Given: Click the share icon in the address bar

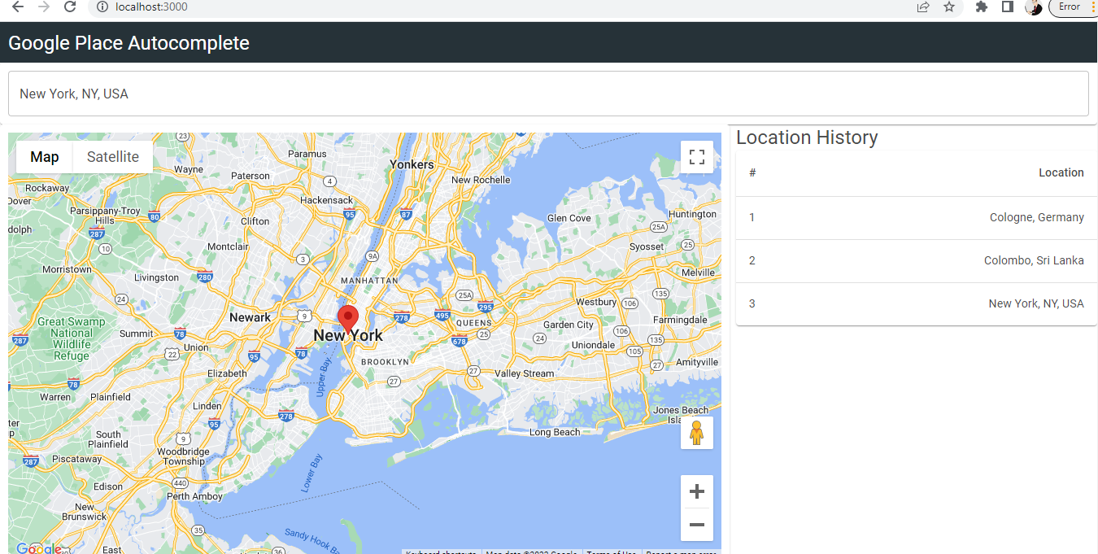Looking at the screenshot, I should point(923,7).
